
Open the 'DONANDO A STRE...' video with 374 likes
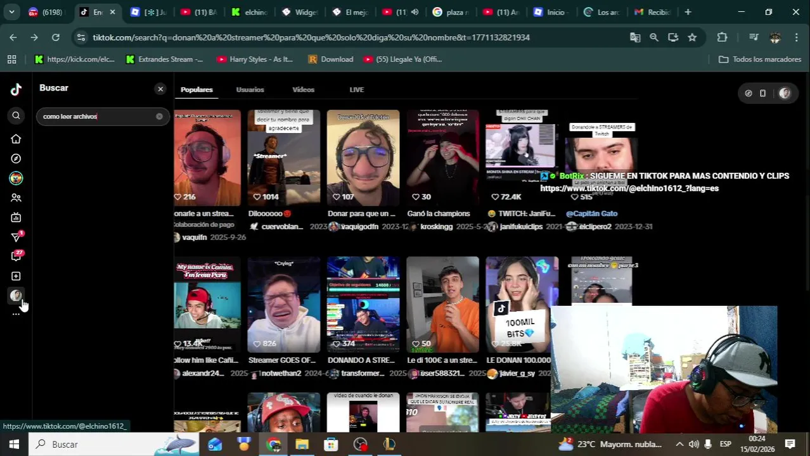(363, 304)
